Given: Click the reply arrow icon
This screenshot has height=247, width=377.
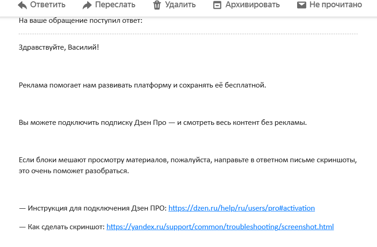Looking at the screenshot, I should click(x=22, y=5).
